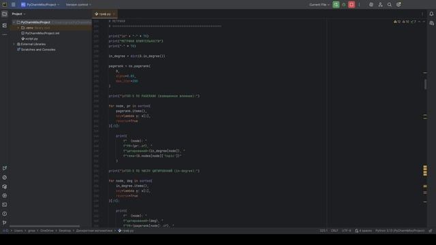Open Python 3.13 interpreter selector

(400, 231)
